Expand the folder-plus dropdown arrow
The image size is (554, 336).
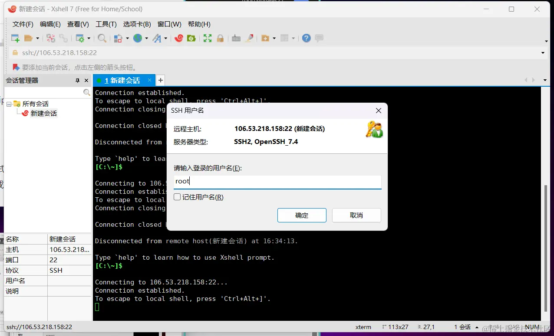[274, 38]
